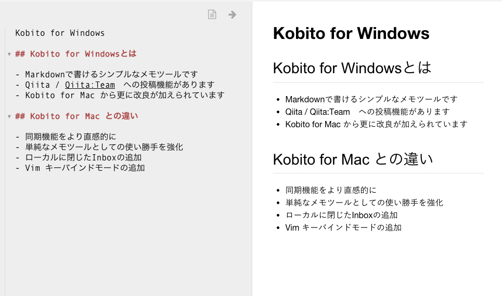Click the preview bullet "Qiita / Qiita:Team への投稿機能があります"
The height and width of the screenshot is (296, 502).
(368, 112)
